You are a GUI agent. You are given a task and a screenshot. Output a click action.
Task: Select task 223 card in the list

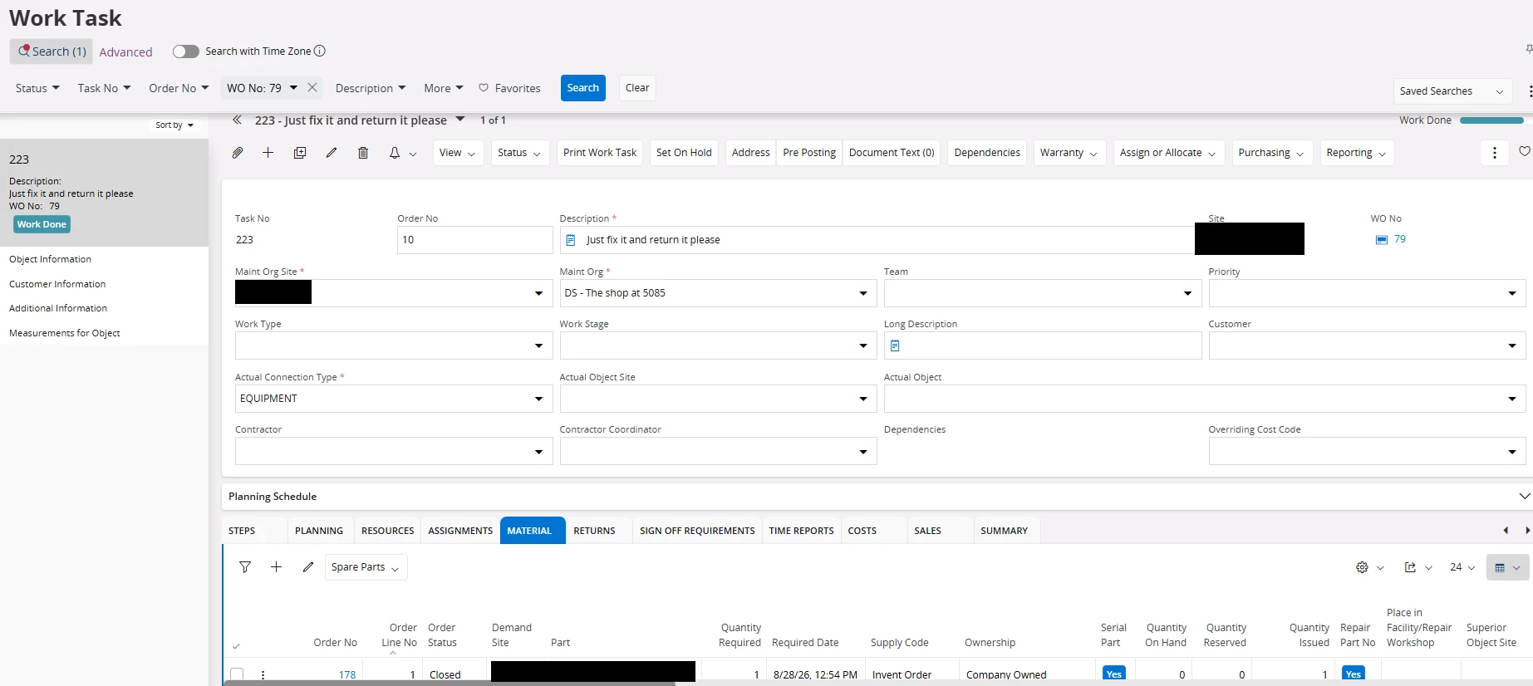click(x=104, y=193)
